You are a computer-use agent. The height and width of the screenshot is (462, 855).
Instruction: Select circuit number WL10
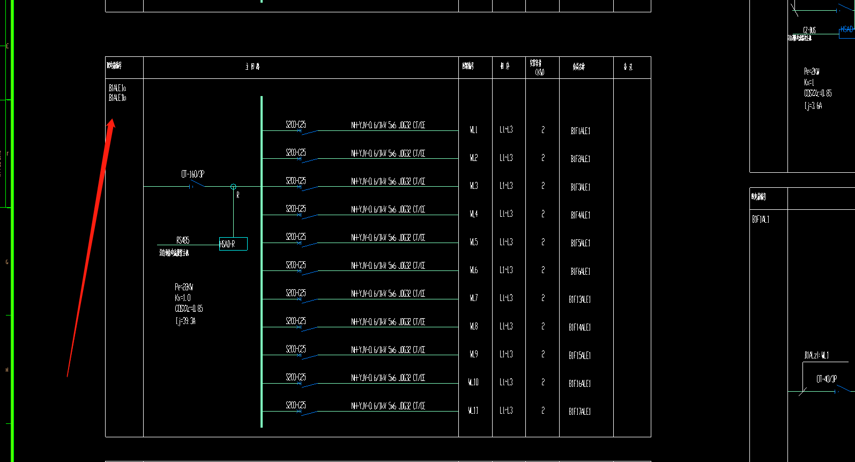coord(473,382)
